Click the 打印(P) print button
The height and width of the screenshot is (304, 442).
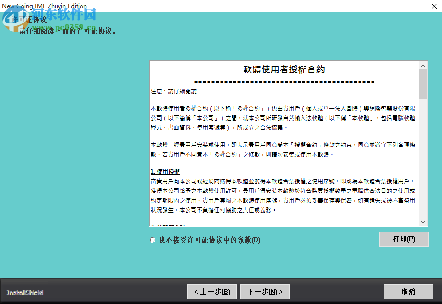[404, 239]
